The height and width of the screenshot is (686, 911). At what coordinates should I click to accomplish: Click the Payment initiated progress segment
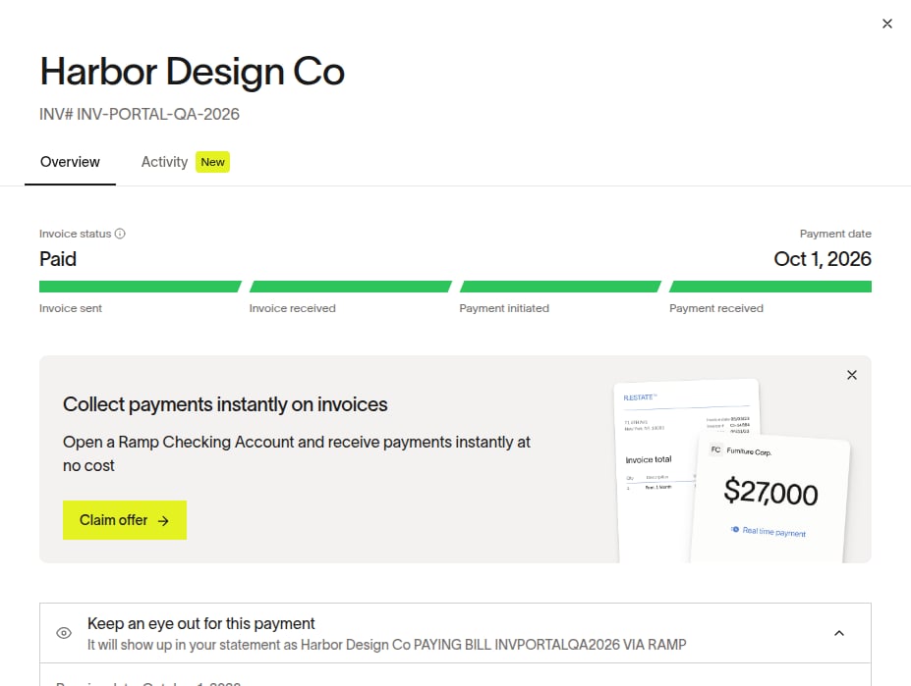click(x=560, y=287)
